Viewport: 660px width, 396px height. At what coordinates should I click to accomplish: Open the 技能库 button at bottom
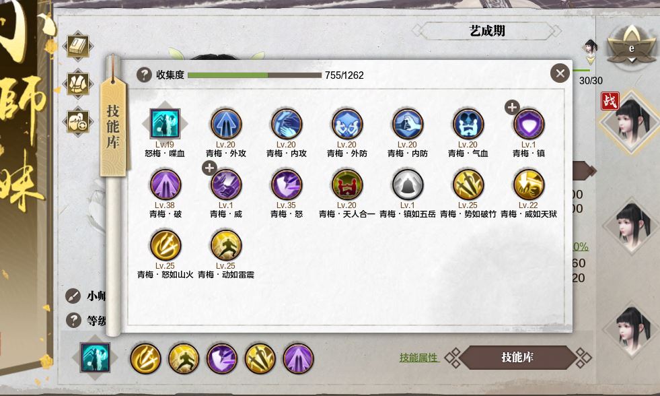[517, 358]
